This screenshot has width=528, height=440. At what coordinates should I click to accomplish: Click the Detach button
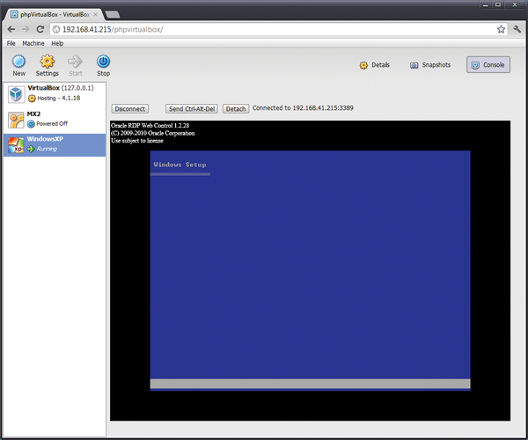coord(235,109)
